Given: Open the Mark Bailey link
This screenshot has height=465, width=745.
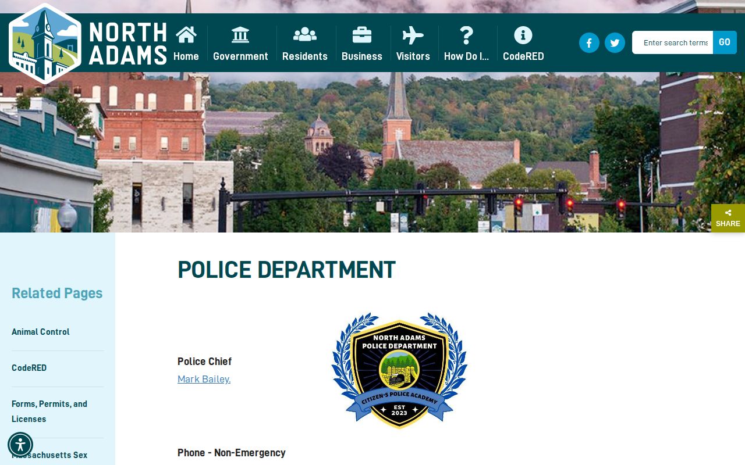Looking at the screenshot, I should click(x=204, y=379).
